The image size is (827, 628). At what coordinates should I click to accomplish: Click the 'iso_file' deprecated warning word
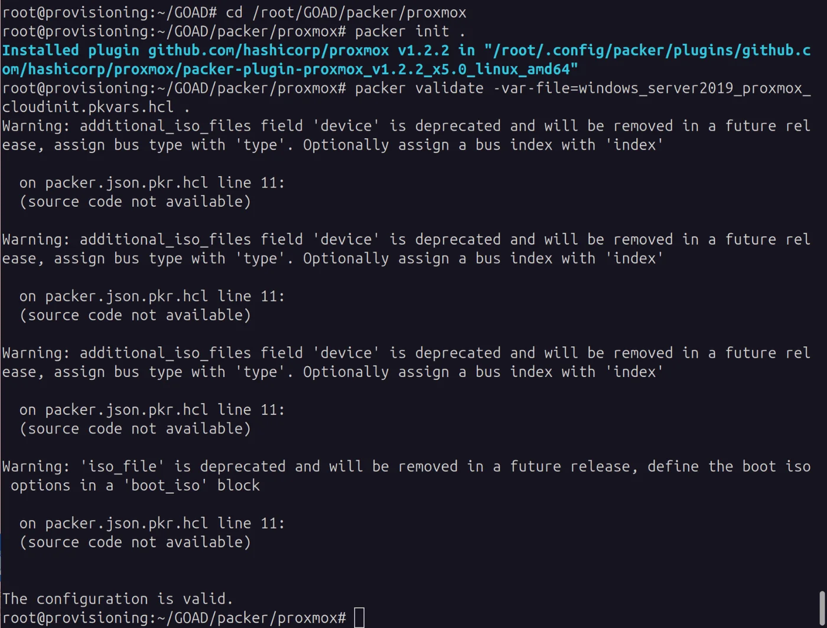122,466
